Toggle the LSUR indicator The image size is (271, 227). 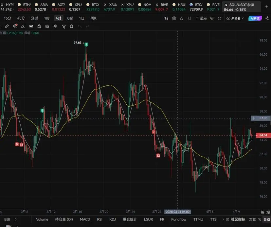click(148, 219)
